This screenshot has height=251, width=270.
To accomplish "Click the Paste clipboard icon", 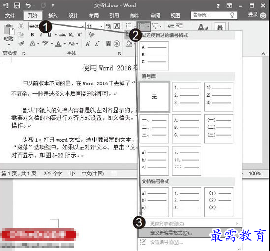I will pyautogui.click(x=9, y=29).
